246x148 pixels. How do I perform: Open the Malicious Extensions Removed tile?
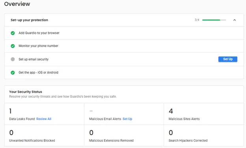124,135
